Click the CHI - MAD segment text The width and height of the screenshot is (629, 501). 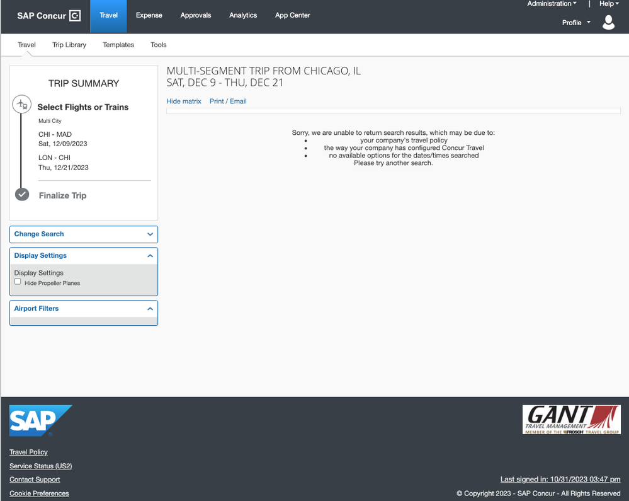(x=55, y=134)
